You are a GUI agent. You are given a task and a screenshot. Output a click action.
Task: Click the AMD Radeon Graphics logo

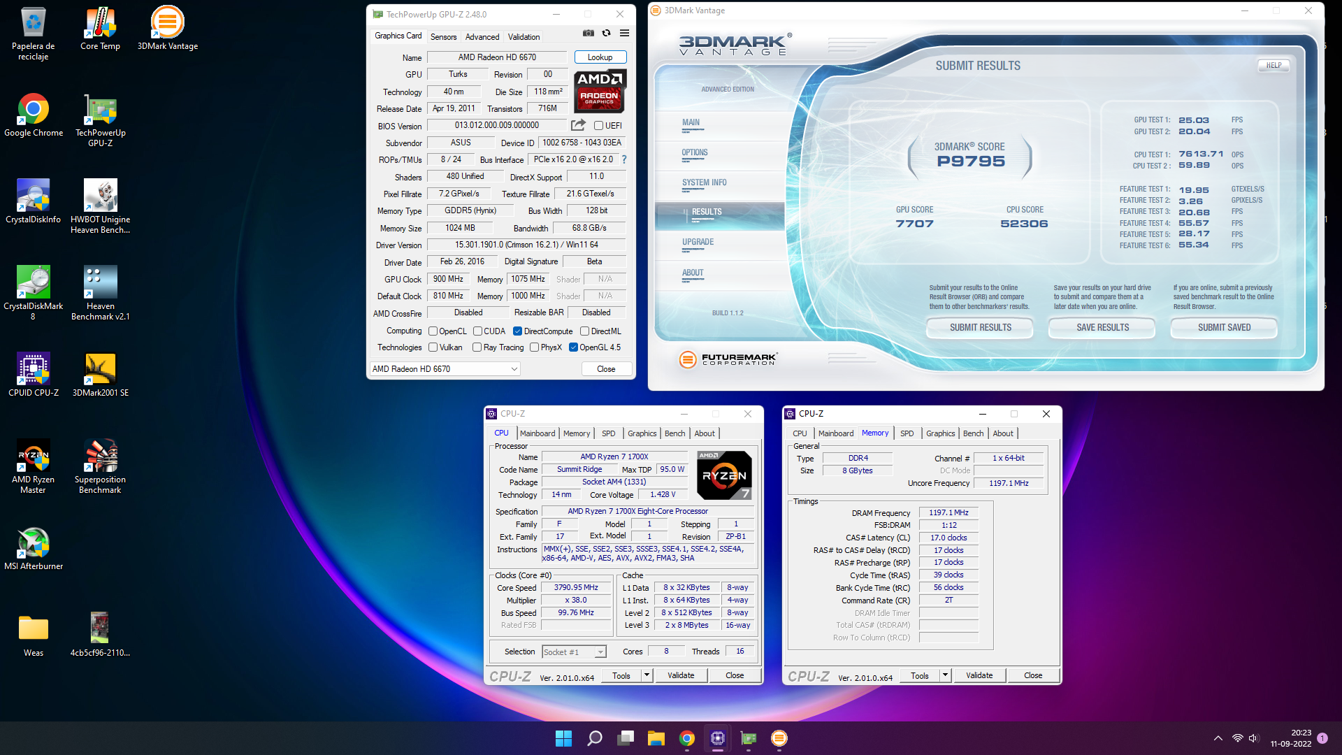point(600,92)
